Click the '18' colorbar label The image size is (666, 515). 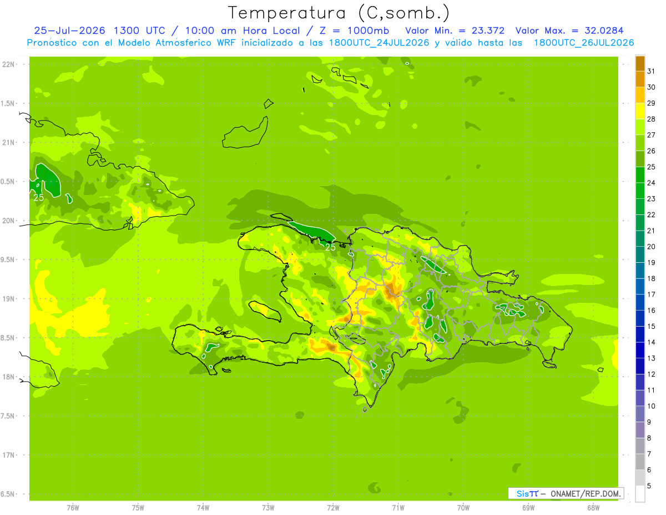652,278
